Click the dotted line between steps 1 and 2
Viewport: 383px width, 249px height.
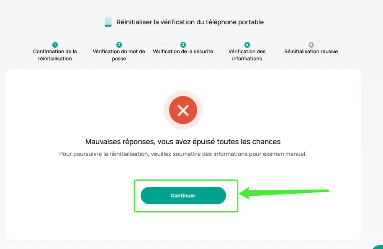[87, 45]
